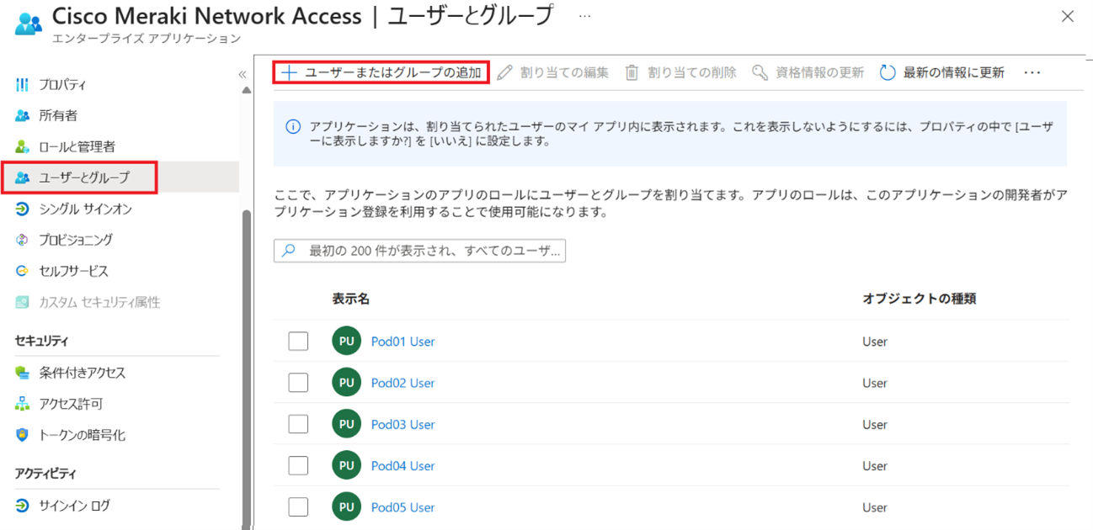Select the シングル サインオン icon
The width and height of the screenshot is (1093, 530).
(22, 209)
